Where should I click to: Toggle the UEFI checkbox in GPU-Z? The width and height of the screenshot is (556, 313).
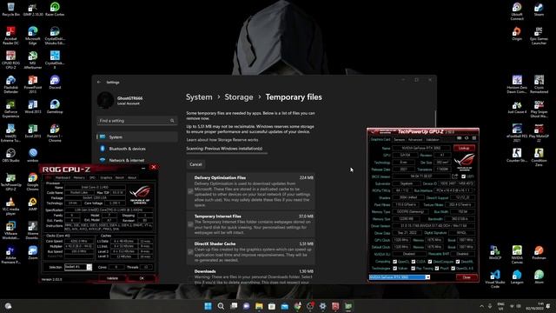pyautogui.click(x=463, y=176)
